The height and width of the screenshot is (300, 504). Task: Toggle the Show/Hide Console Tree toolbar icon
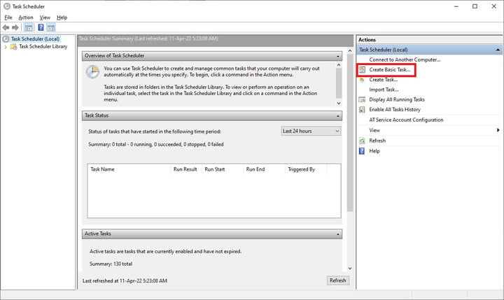click(29, 28)
